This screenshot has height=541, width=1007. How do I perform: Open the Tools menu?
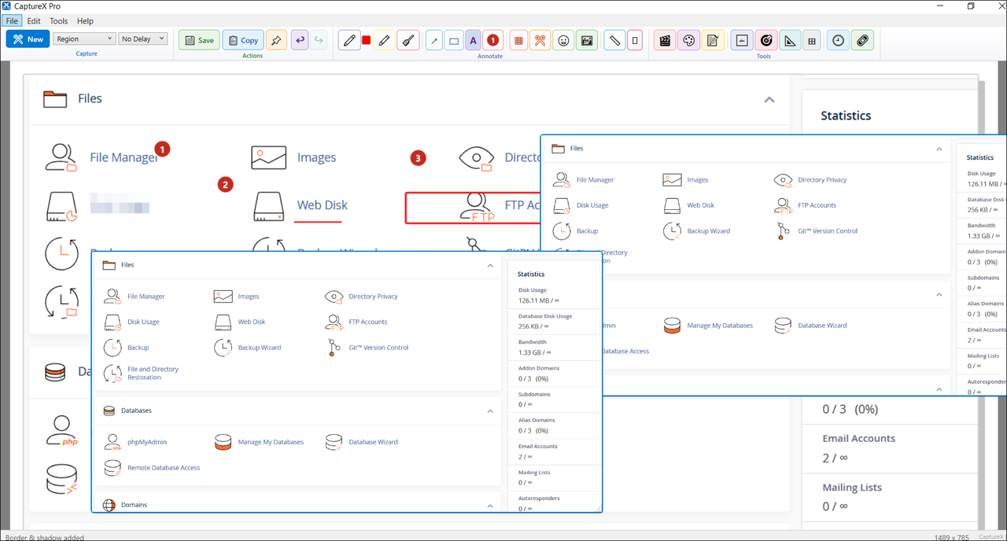point(59,21)
